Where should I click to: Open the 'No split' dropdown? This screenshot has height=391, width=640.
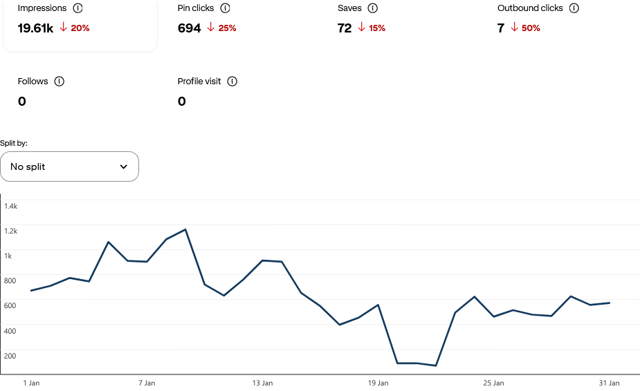pyautogui.click(x=69, y=166)
